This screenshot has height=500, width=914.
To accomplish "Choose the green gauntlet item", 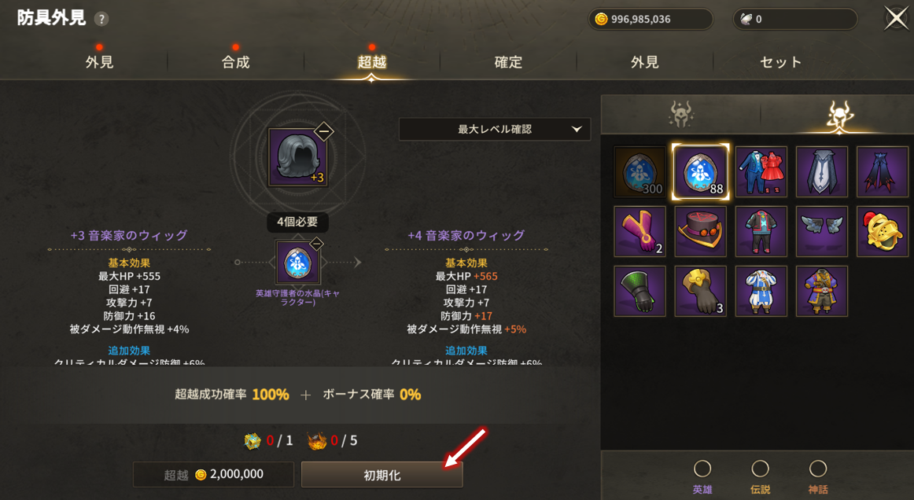I will pyautogui.click(x=639, y=291).
